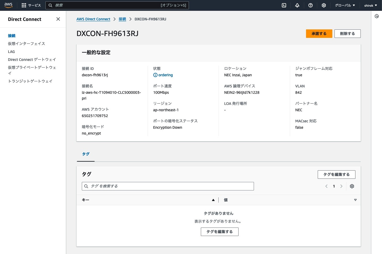Screen dimensions: 382x254
Task: Click the 一般的な設定 section heading
Action: pos(96,52)
